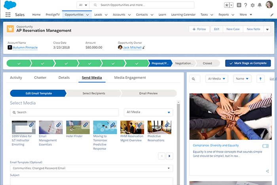Click the global actions plus icon
The width and height of the screenshot is (277, 185).
click(239, 5)
